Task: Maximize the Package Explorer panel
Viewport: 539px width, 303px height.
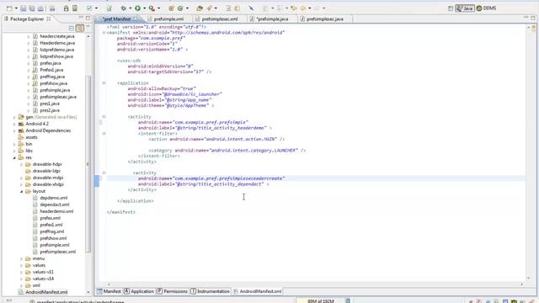Action: [x=88, y=18]
